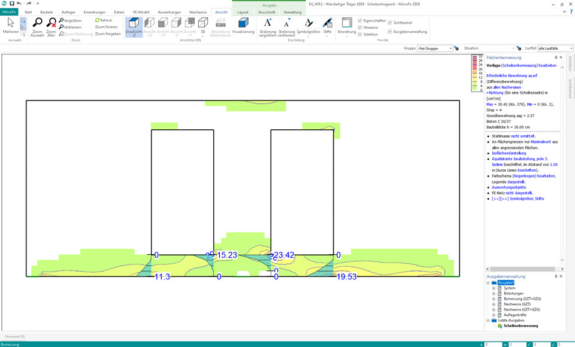Uncheck the Sichtbarkeit checkbox

pos(390,23)
